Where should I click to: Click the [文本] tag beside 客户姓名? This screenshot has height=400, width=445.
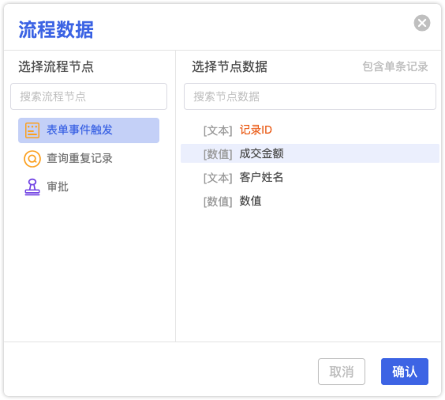click(x=218, y=178)
